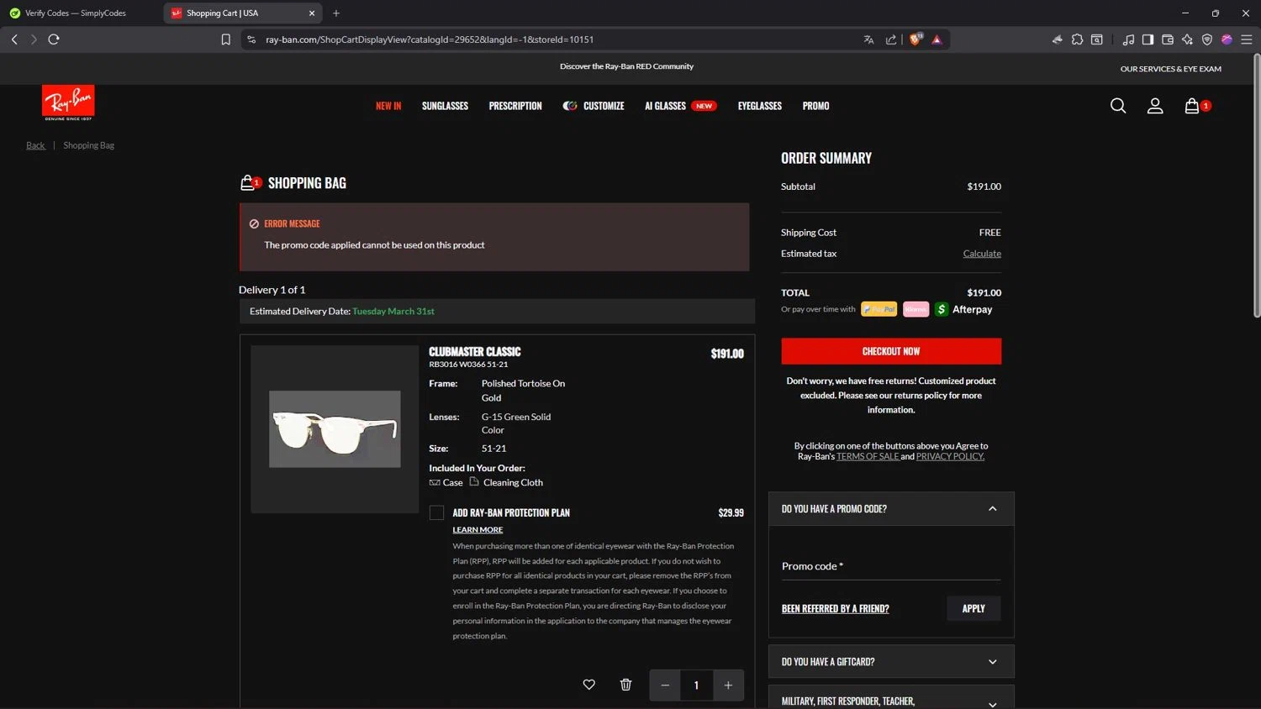Open the Customize menu
The image size is (1261, 709).
594,106
